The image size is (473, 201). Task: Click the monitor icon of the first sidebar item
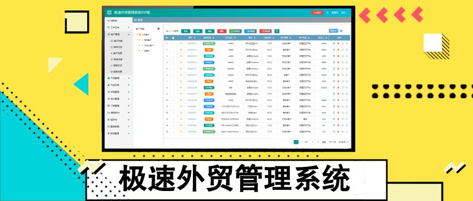pyautogui.click(x=108, y=20)
